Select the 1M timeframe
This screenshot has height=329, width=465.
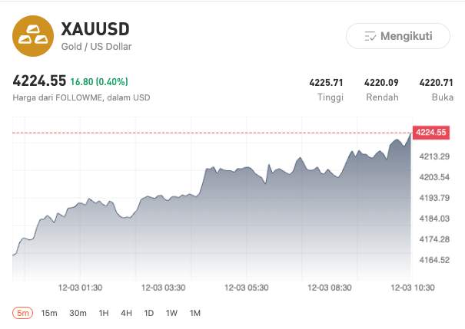195,313
